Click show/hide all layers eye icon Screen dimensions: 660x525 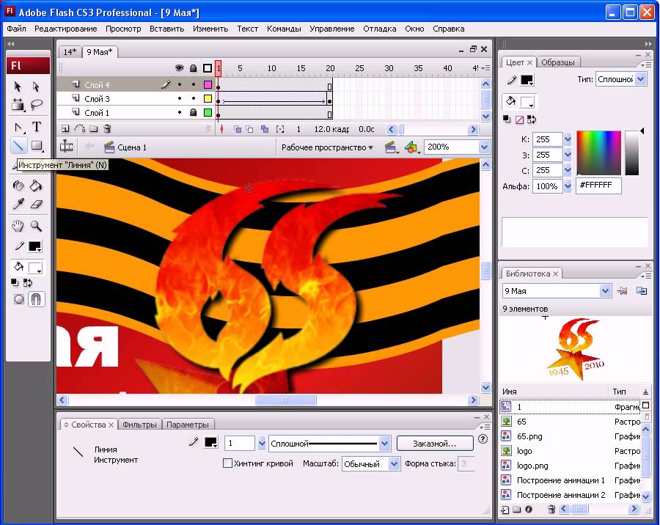pyautogui.click(x=180, y=67)
